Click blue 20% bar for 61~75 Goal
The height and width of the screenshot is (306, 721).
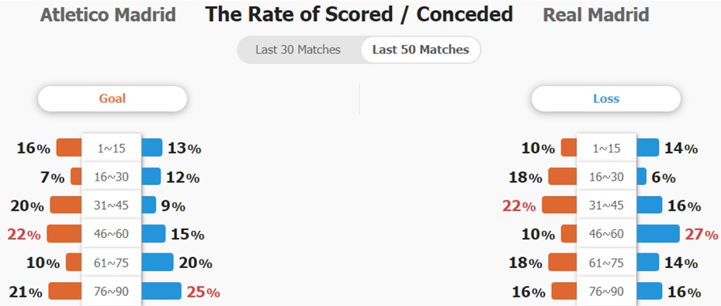click(x=158, y=262)
